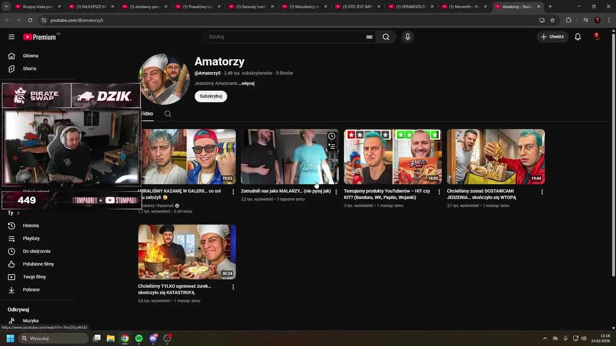
Task: Open title Testujemy produkty YouTuberów
Action: (387, 194)
